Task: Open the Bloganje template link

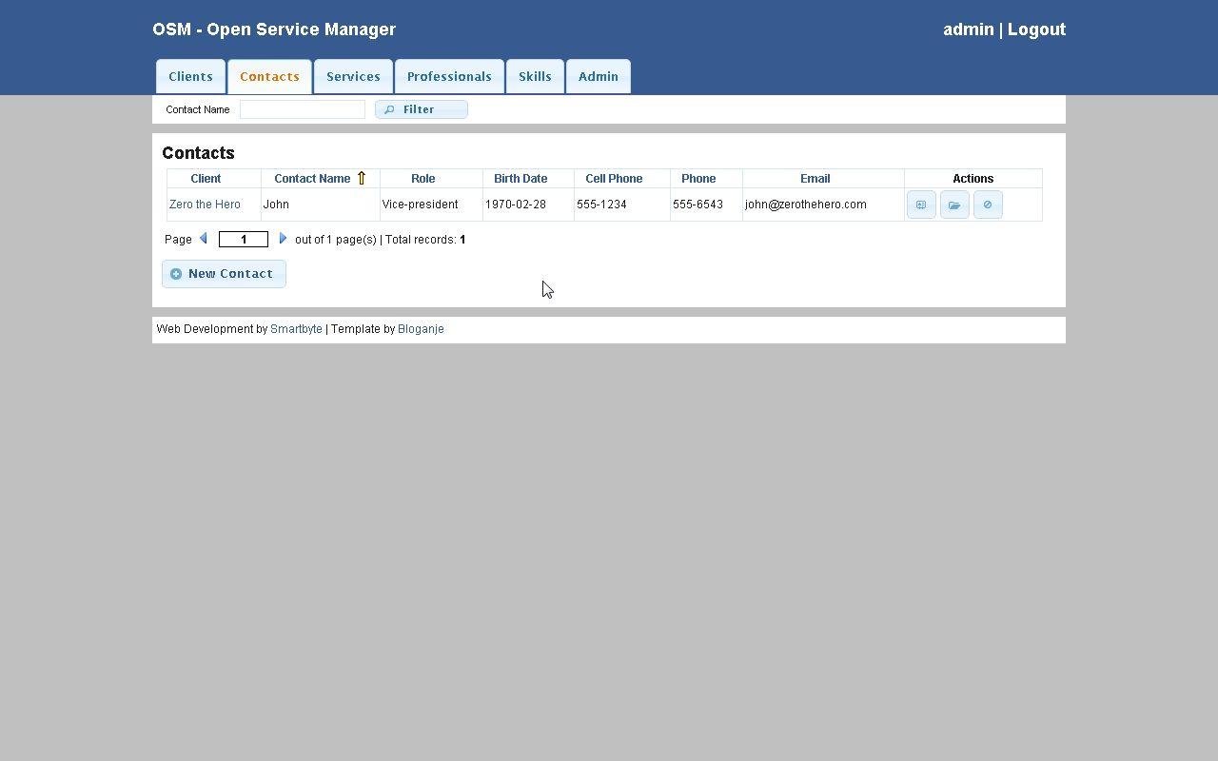Action: pos(421,328)
